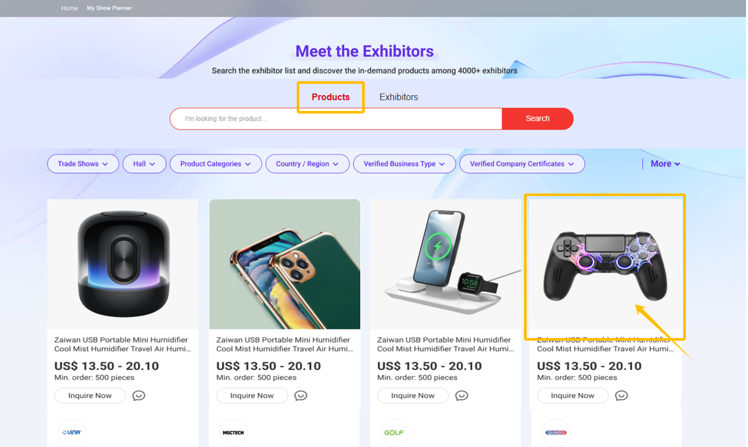This screenshot has width=748, height=447.
Task: Click chat bubble under wireless charger product
Action: pyautogui.click(x=462, y=395)
